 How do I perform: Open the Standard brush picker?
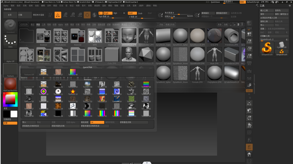pyautogui.click(x=10, y=26)
